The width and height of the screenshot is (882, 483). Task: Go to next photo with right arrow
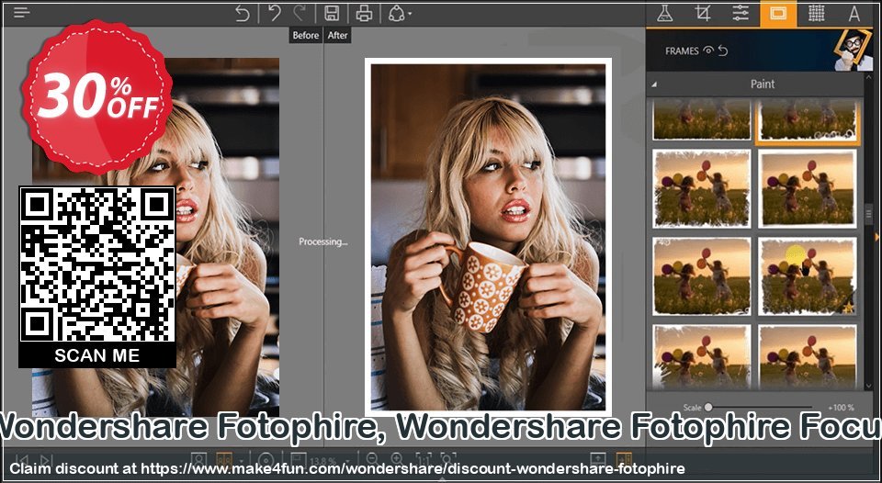click(x=46, y=460)
